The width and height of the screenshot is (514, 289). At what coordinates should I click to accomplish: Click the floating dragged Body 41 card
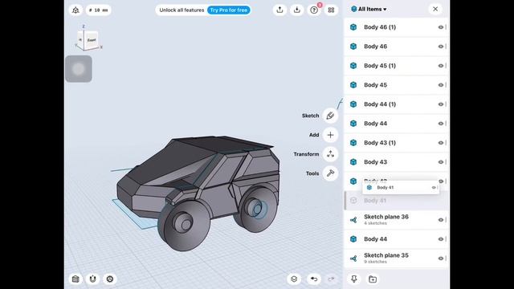(x=401, y=187)
